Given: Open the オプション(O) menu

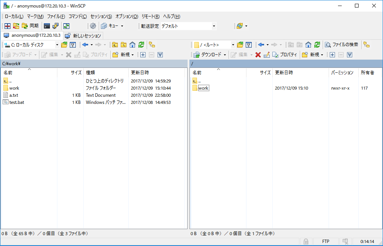Looking at the screenshot, I should pyautogui.click(x=127, y=16).
